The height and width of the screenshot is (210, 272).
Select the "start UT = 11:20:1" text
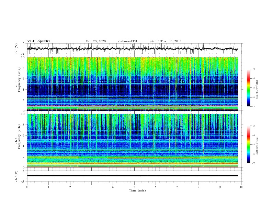point(166,41)
